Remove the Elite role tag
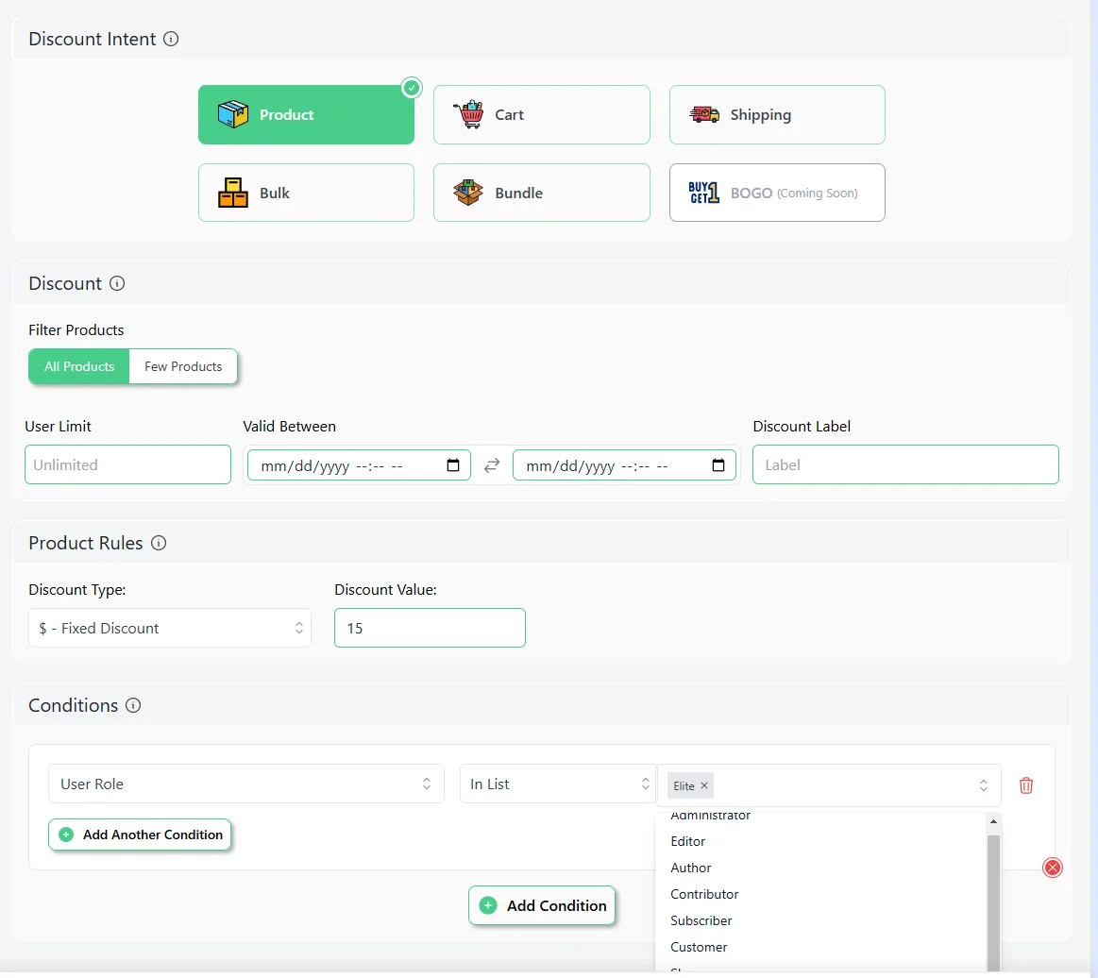The height and width of the screenshot is (978, 1098). [704, 786]
